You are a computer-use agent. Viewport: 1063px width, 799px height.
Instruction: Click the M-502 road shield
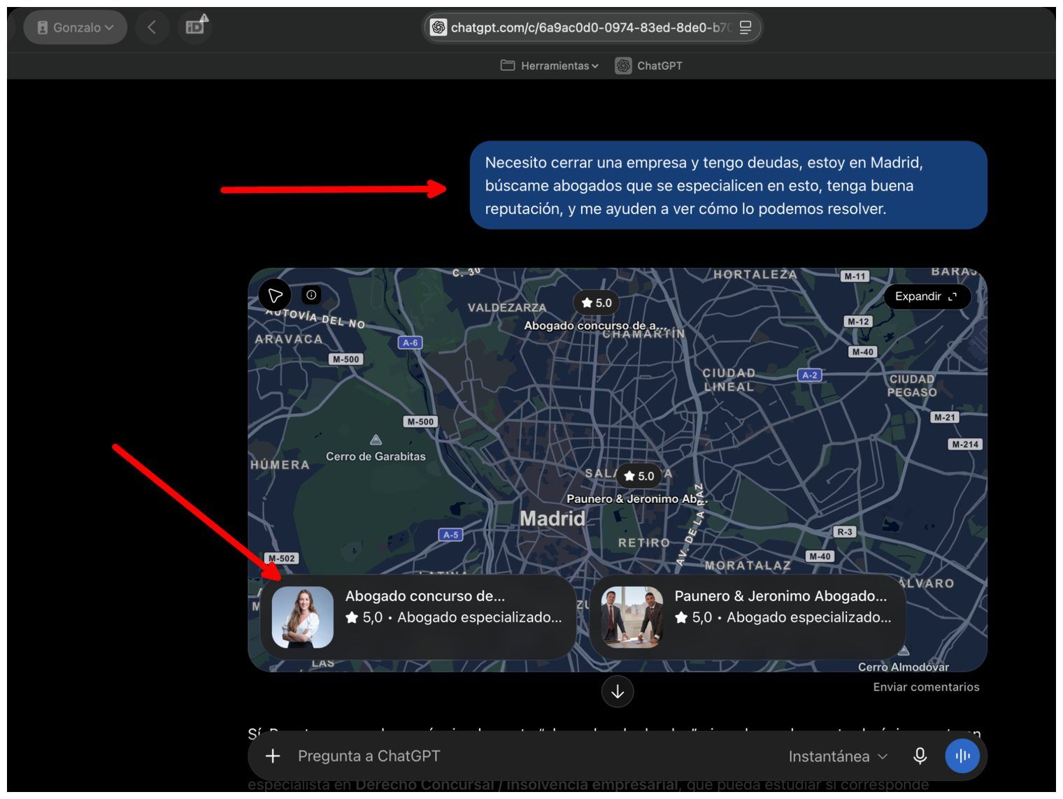coord(283,559)
